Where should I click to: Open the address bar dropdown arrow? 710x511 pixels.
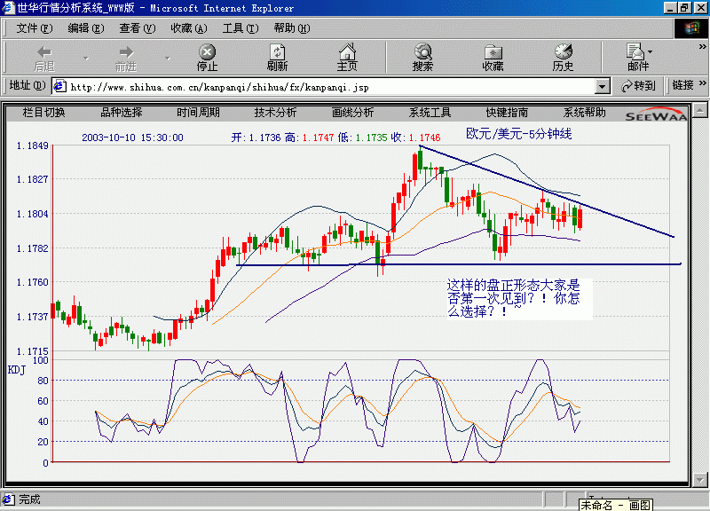(x=602, y=86)
